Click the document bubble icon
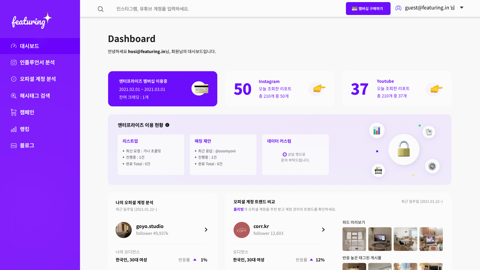Screen dimensions: 480x270 429,132
